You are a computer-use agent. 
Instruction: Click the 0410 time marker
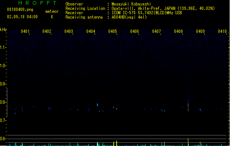tap(222, 31)
